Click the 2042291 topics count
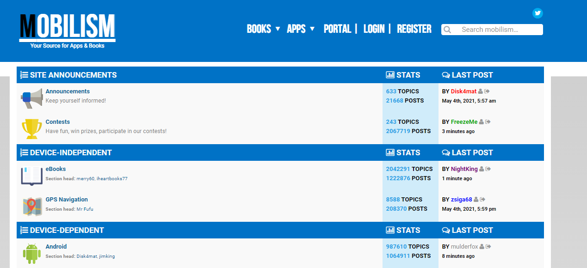Screen dimensions: 587x268 point(398,169)
